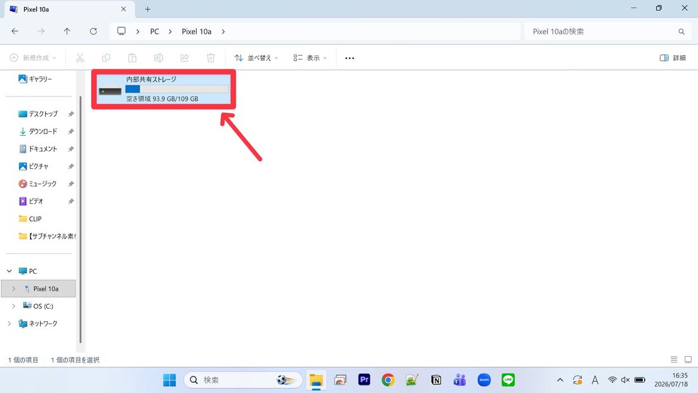Open a new tab with plus button
This screenshot has width=698, height=393.
tap(148, 9)
